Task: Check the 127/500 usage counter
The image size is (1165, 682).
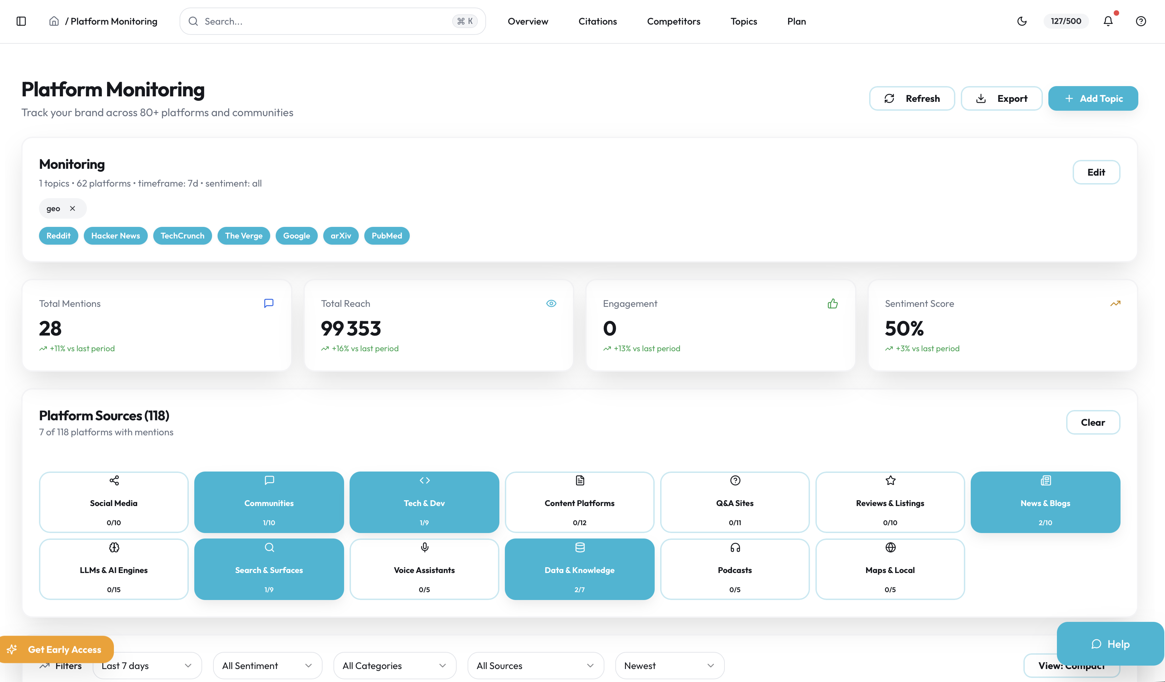Action: tap(1065, 21)
